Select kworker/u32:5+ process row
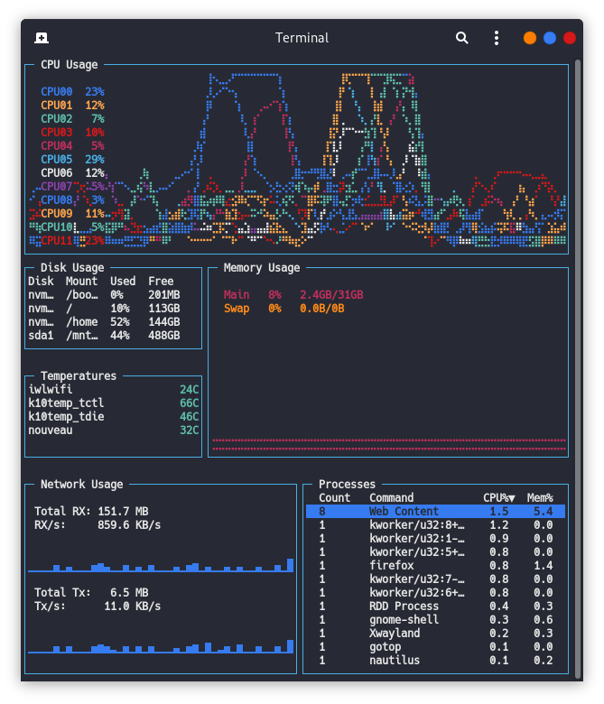 tap(435, 551)
